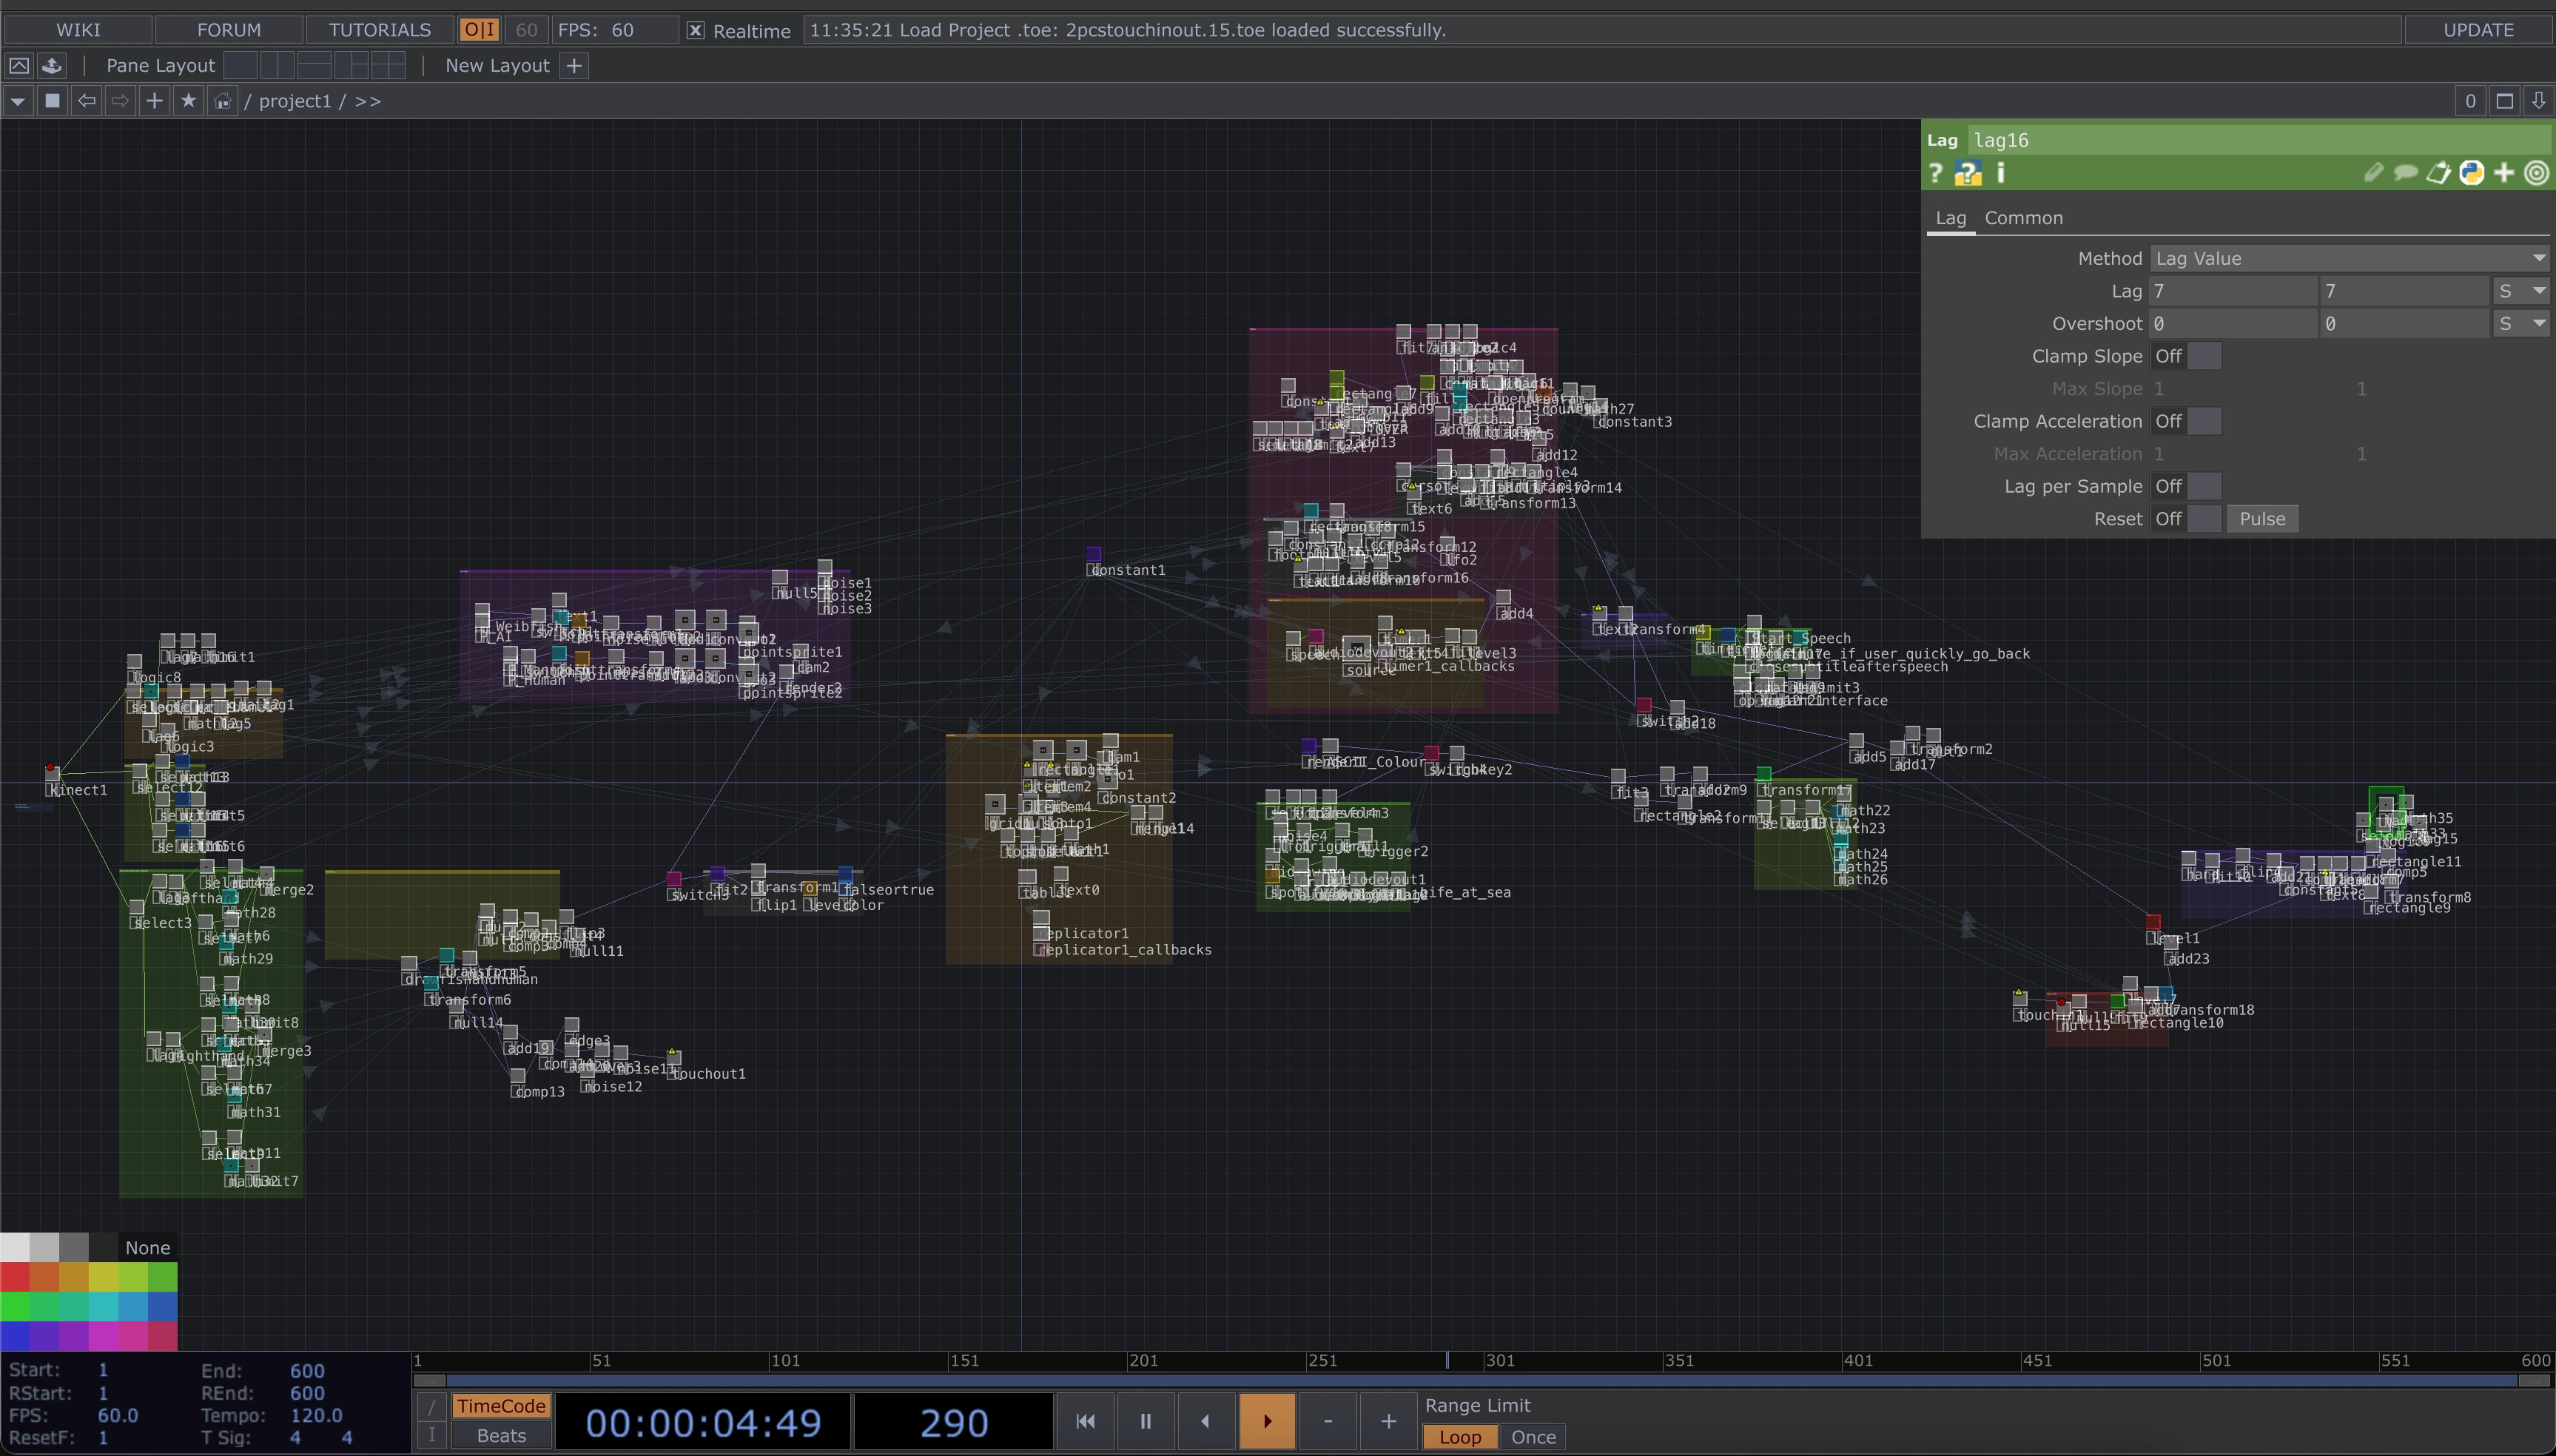The width and height of the screenshot is (2556, 1456).
Task: Switch to the Common tab
Action: [x=2024, y=218]
